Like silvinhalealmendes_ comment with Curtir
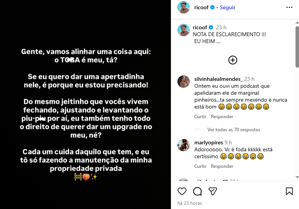This screenshot has width=299, height=209. click(200, 117)
